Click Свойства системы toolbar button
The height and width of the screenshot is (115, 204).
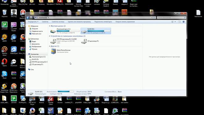58,22
